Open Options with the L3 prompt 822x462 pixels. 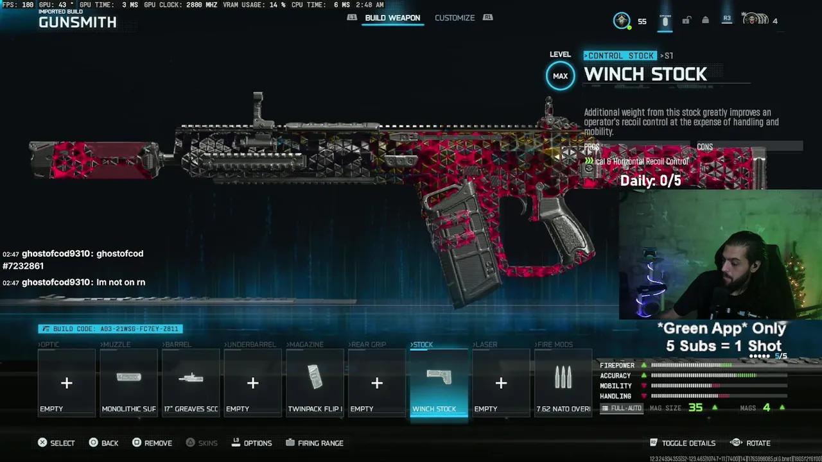tap(251, 443)
